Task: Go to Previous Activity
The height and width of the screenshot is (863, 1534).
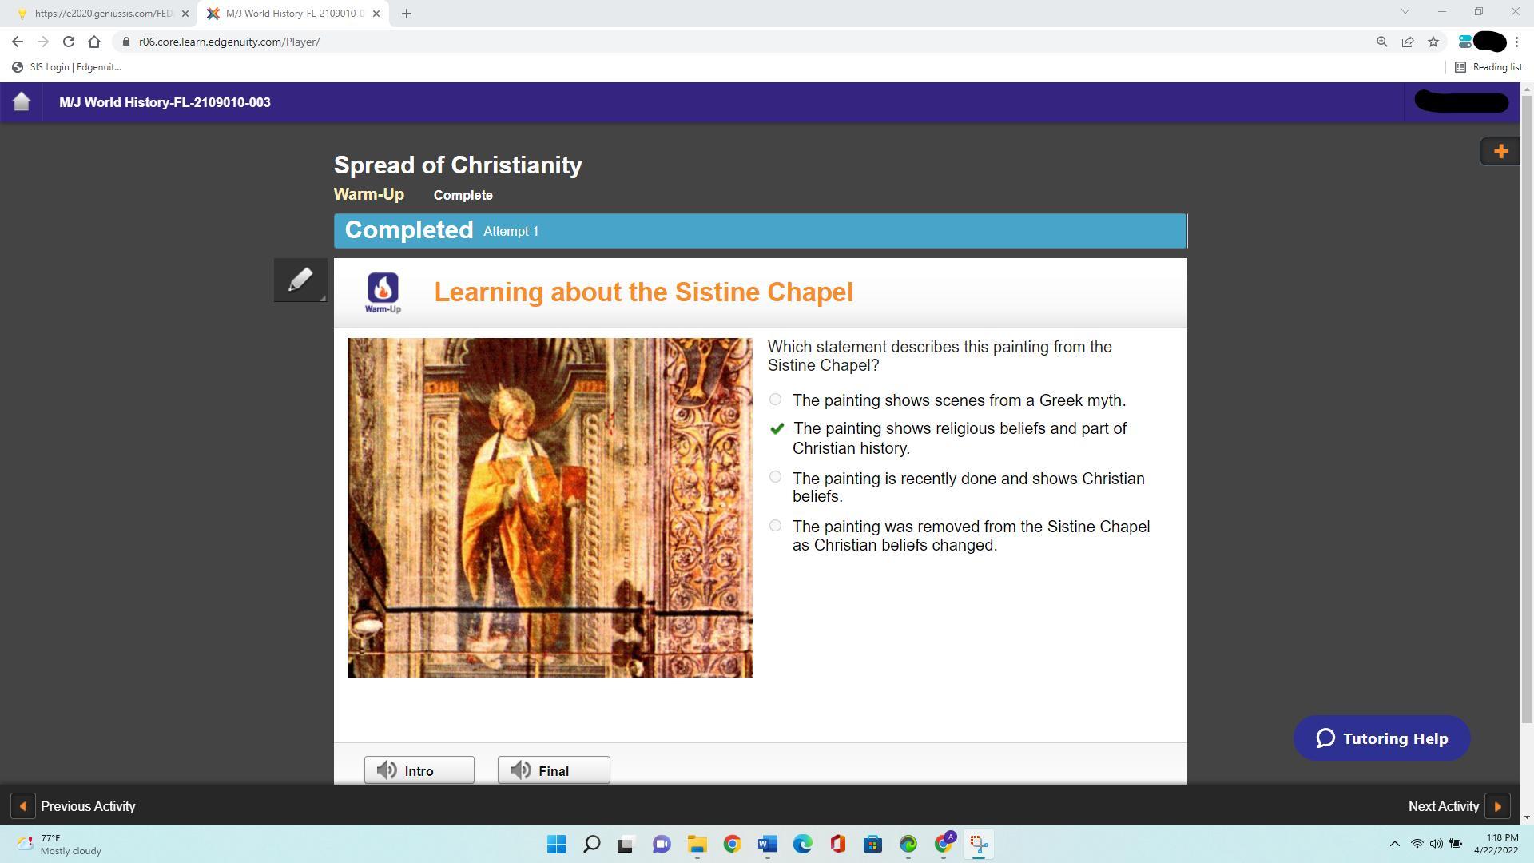Action: (74, 806)
